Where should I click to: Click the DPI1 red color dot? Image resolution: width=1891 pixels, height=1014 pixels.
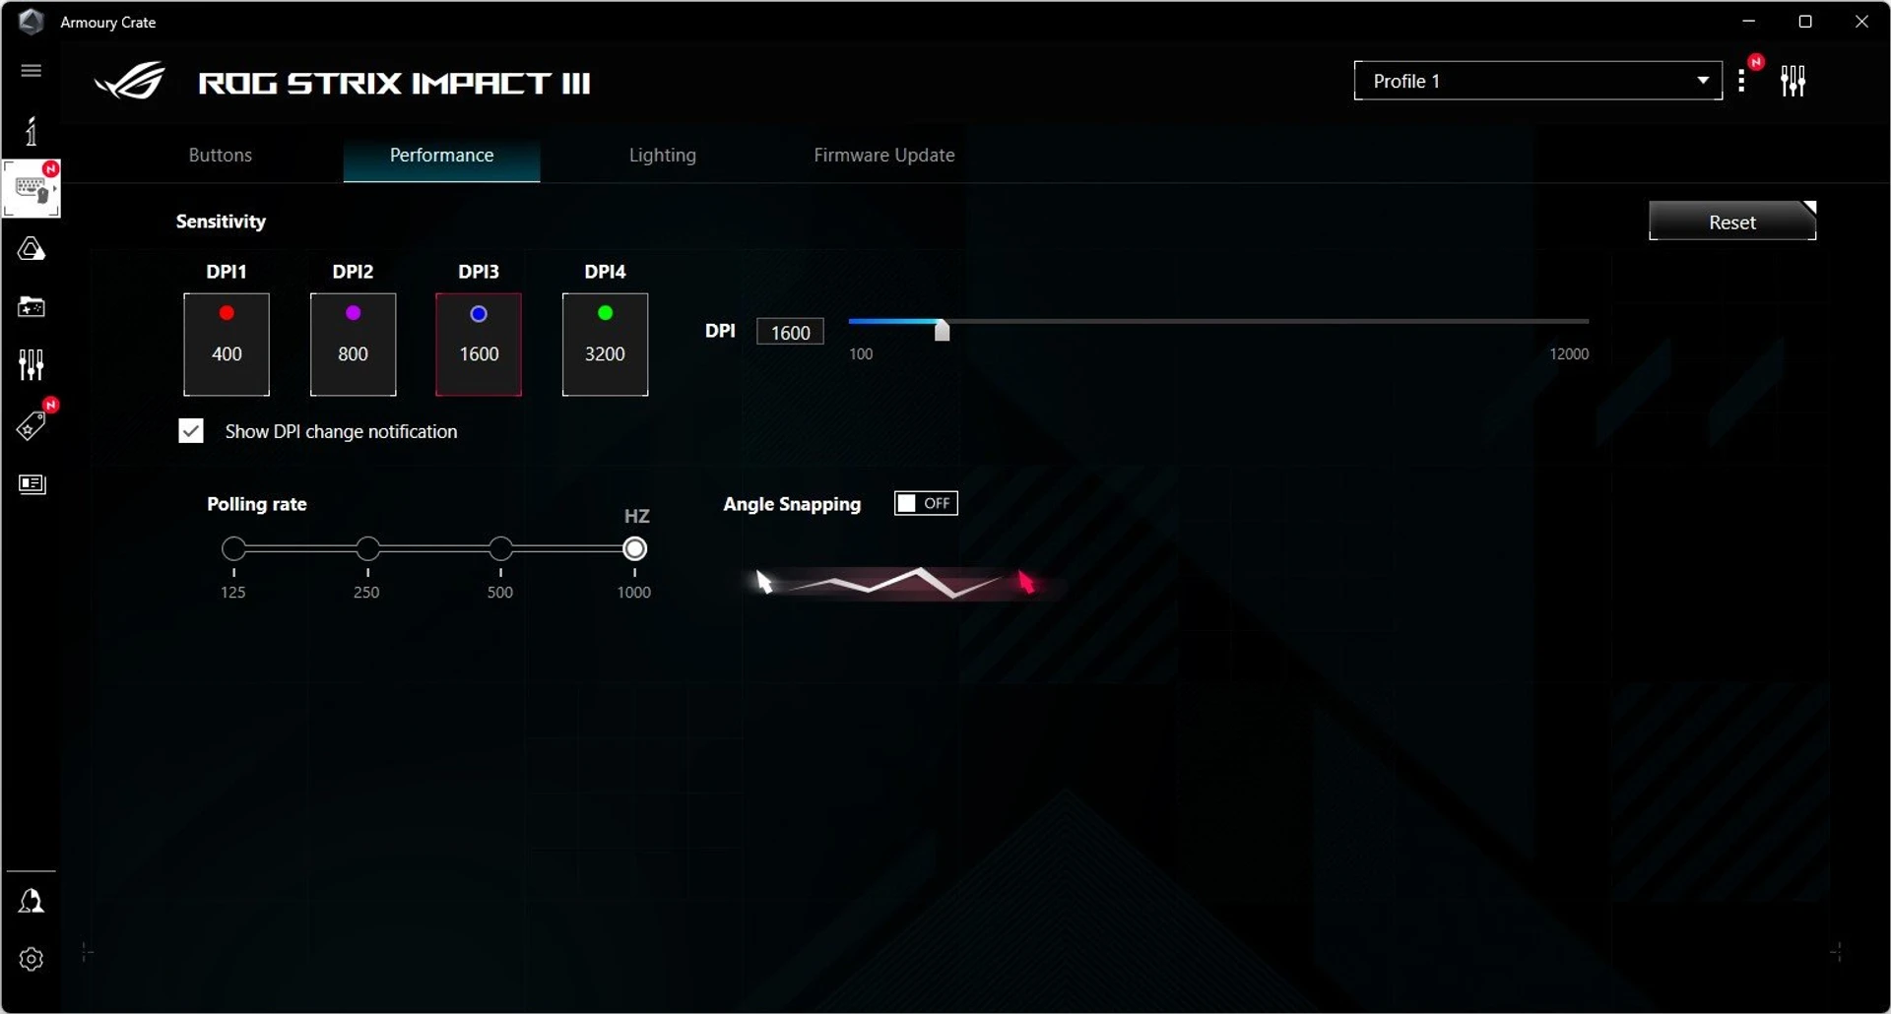pyautogui.click(x=227, y=313)
